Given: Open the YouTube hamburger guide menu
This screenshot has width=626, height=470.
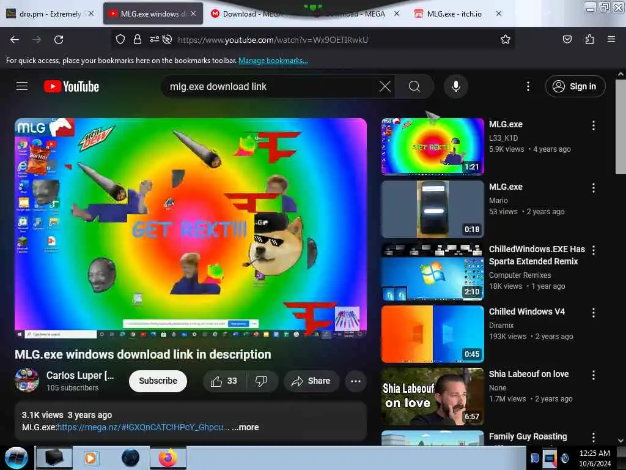Looking at the screenshot, I should 22,86.
